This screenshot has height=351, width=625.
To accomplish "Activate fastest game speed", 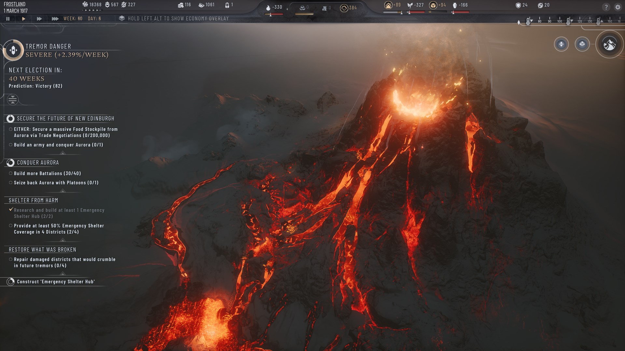I will (55, 19).
